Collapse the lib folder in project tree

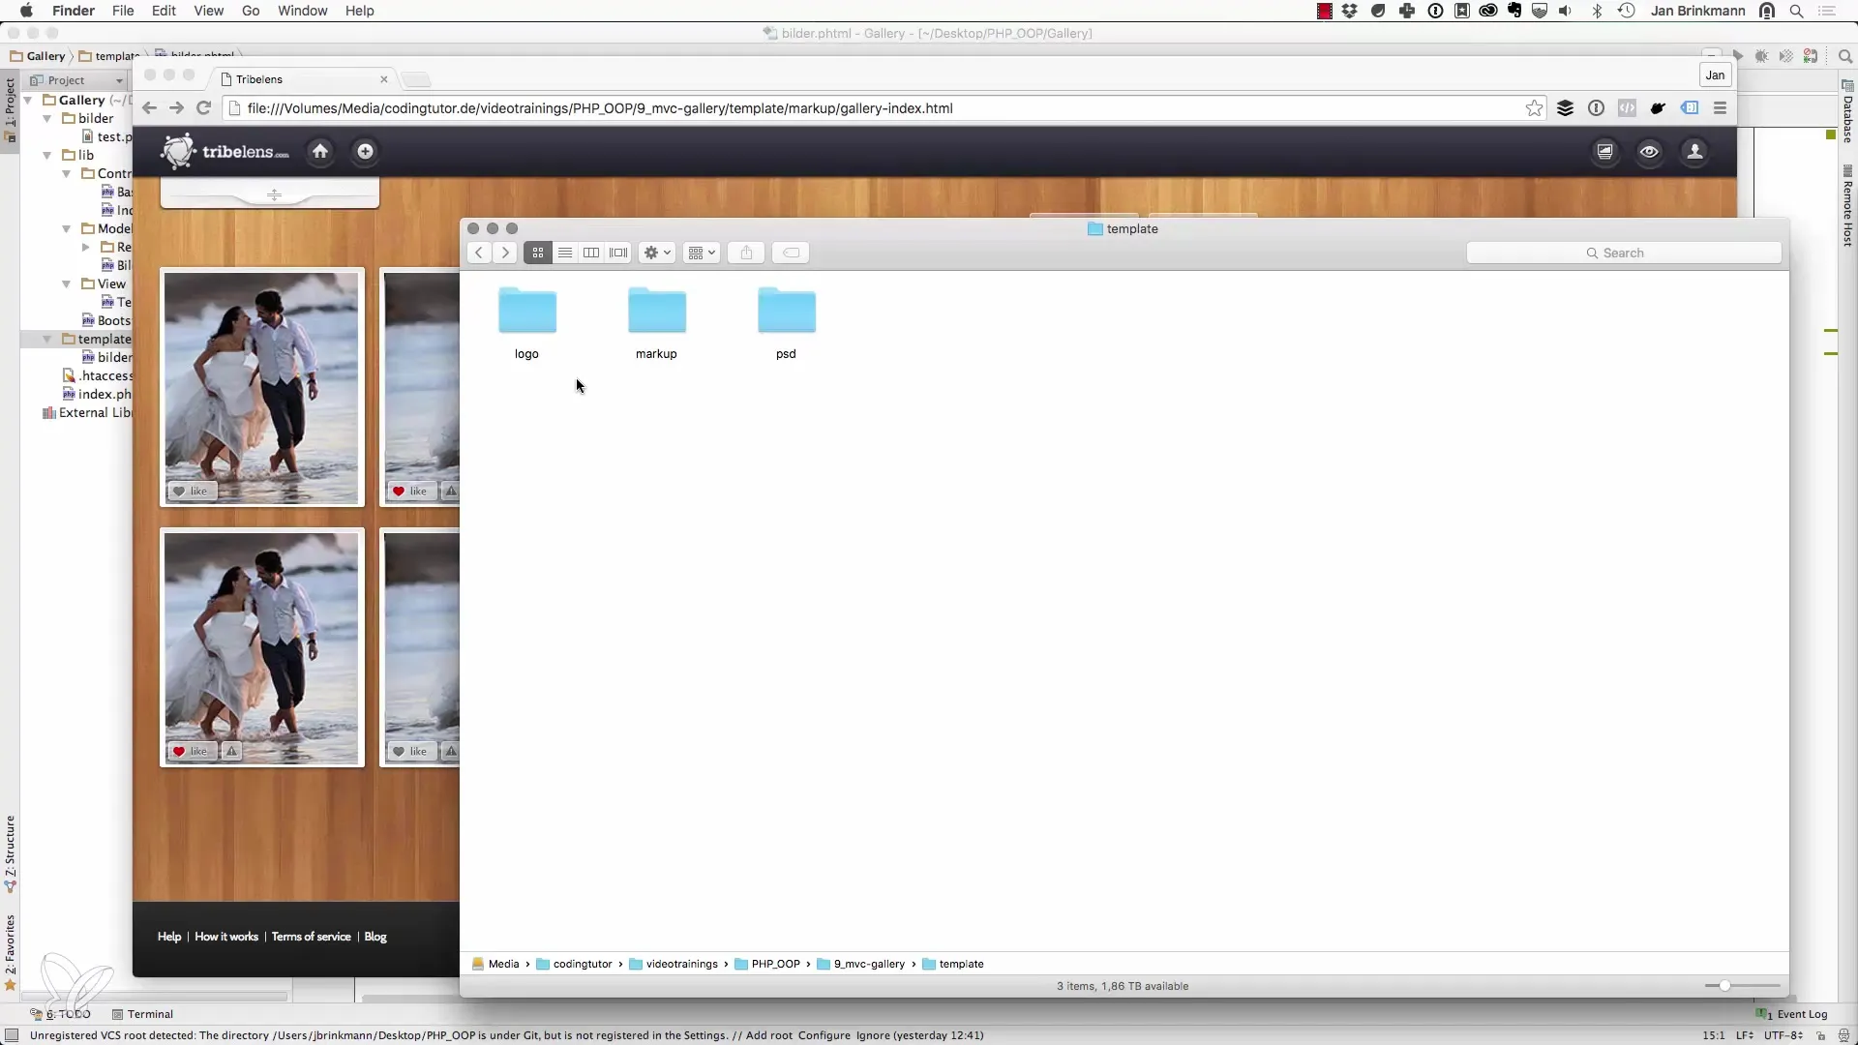(x=46, y=155)
